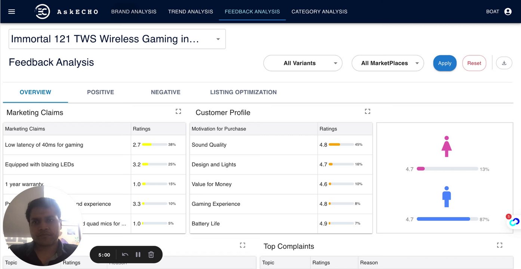Click the Equipped with blazing LEDs rating bar
The height and width of the screenshot is (269, 521).
[x=154, y=164]
